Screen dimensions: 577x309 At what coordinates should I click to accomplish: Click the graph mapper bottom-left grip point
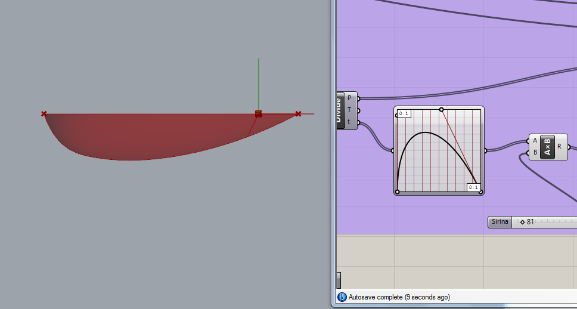point(397,192)
